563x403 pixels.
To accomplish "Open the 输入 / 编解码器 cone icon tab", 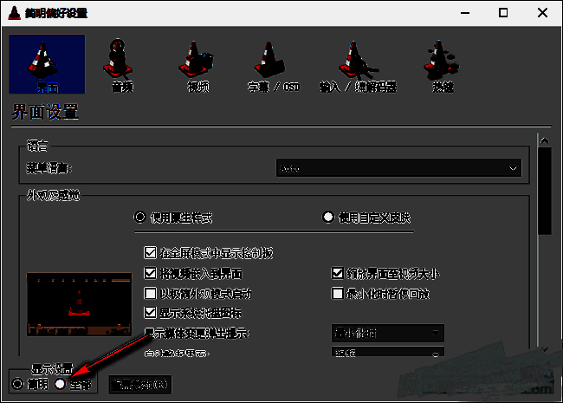I will click(x=358, y=65).
